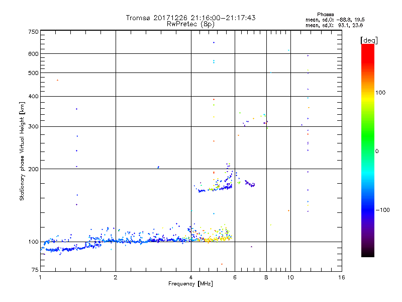The width and height of the screenshot is (402, 302).
Task: Click the '500' height axis label
Action: click(x=33, y=73)
